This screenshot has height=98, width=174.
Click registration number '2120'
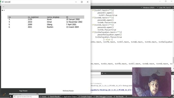click(x=30, y=19)
